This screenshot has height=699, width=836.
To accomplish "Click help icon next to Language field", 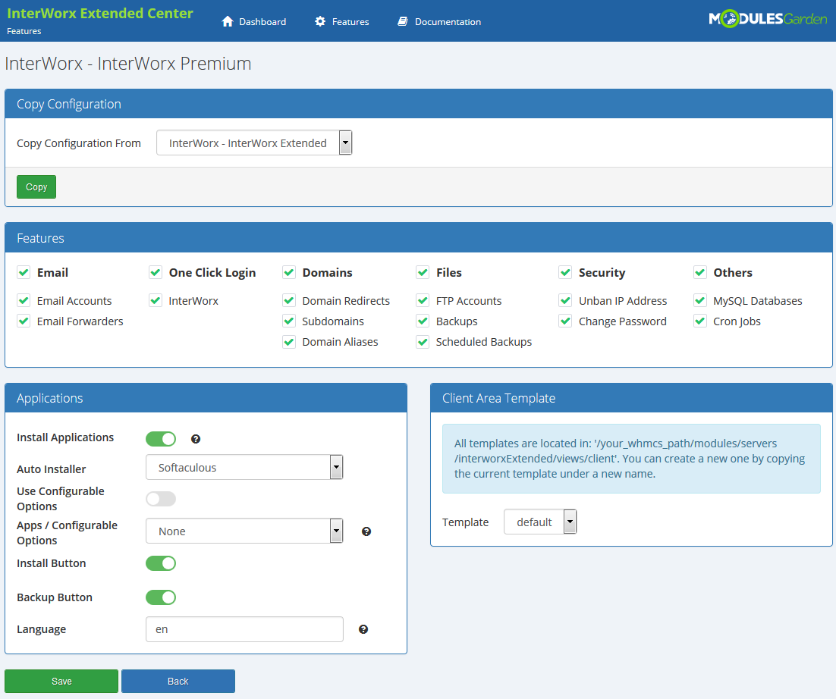I will pos(363,629).
